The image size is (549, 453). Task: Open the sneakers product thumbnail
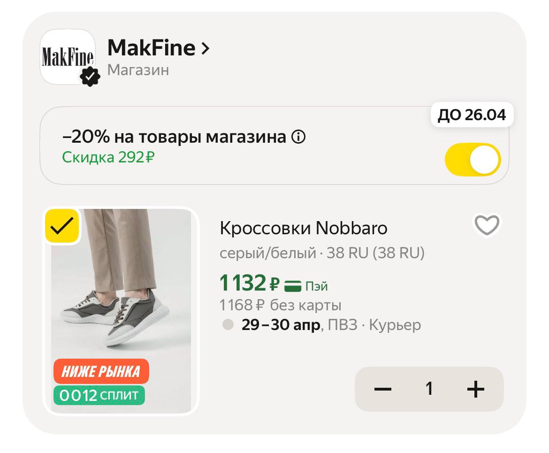(121, 291)
